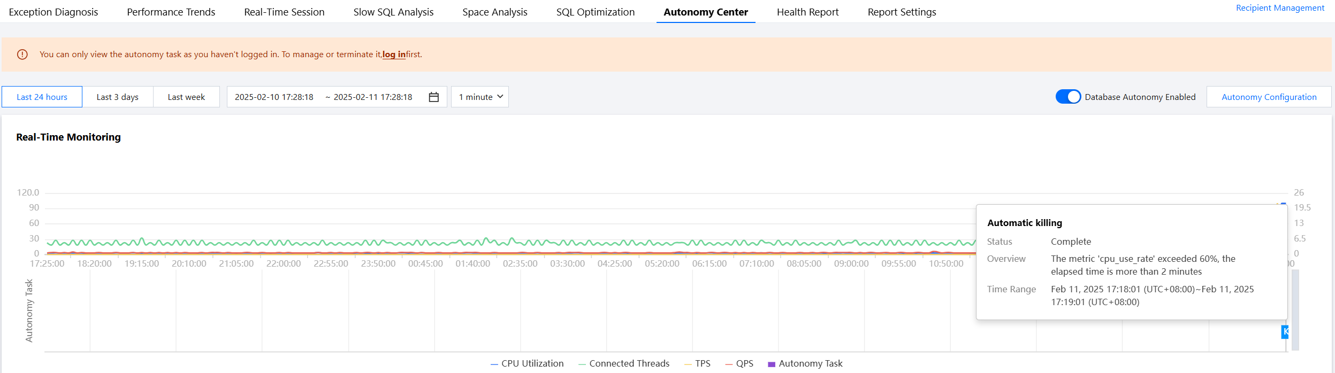Select the Last 3 days range
The height and width of the screenshot is (373, 1335).
coord(117,97)
